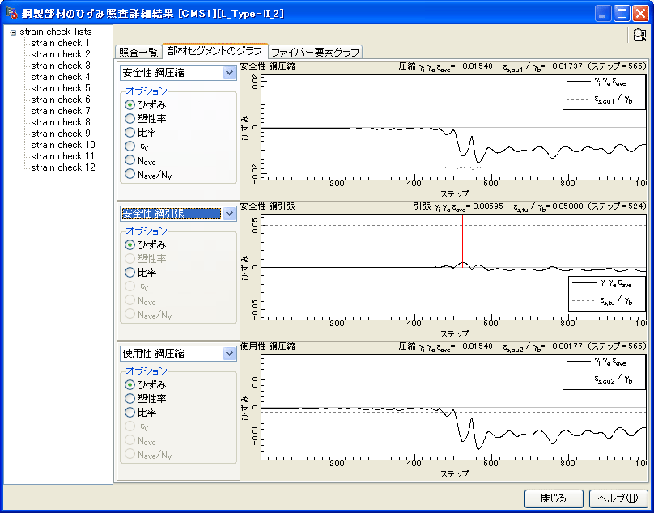
Task: Click the ヘルプ(H) button
Action: coord(618,498)
